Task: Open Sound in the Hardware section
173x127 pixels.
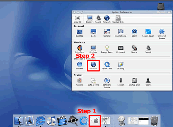Action: (x=148, y=49)
